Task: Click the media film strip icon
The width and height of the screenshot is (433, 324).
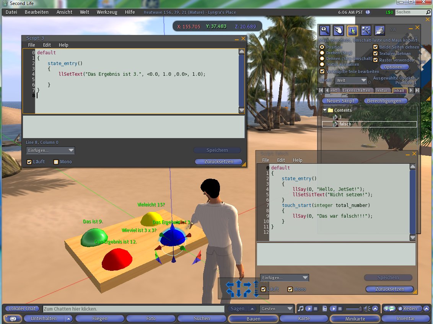Action: point(325,309)
